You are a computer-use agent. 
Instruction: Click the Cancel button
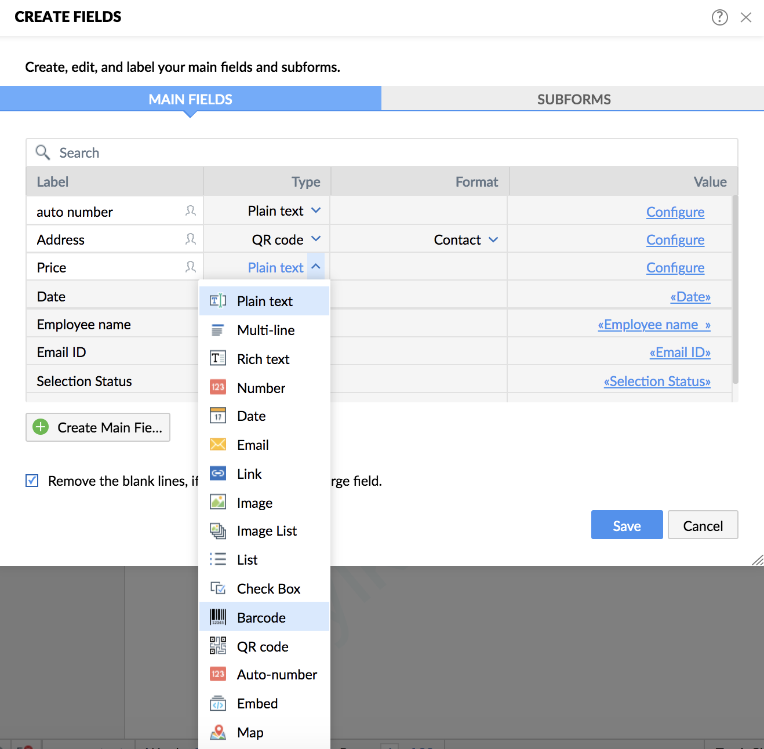(x=703, y=525)
